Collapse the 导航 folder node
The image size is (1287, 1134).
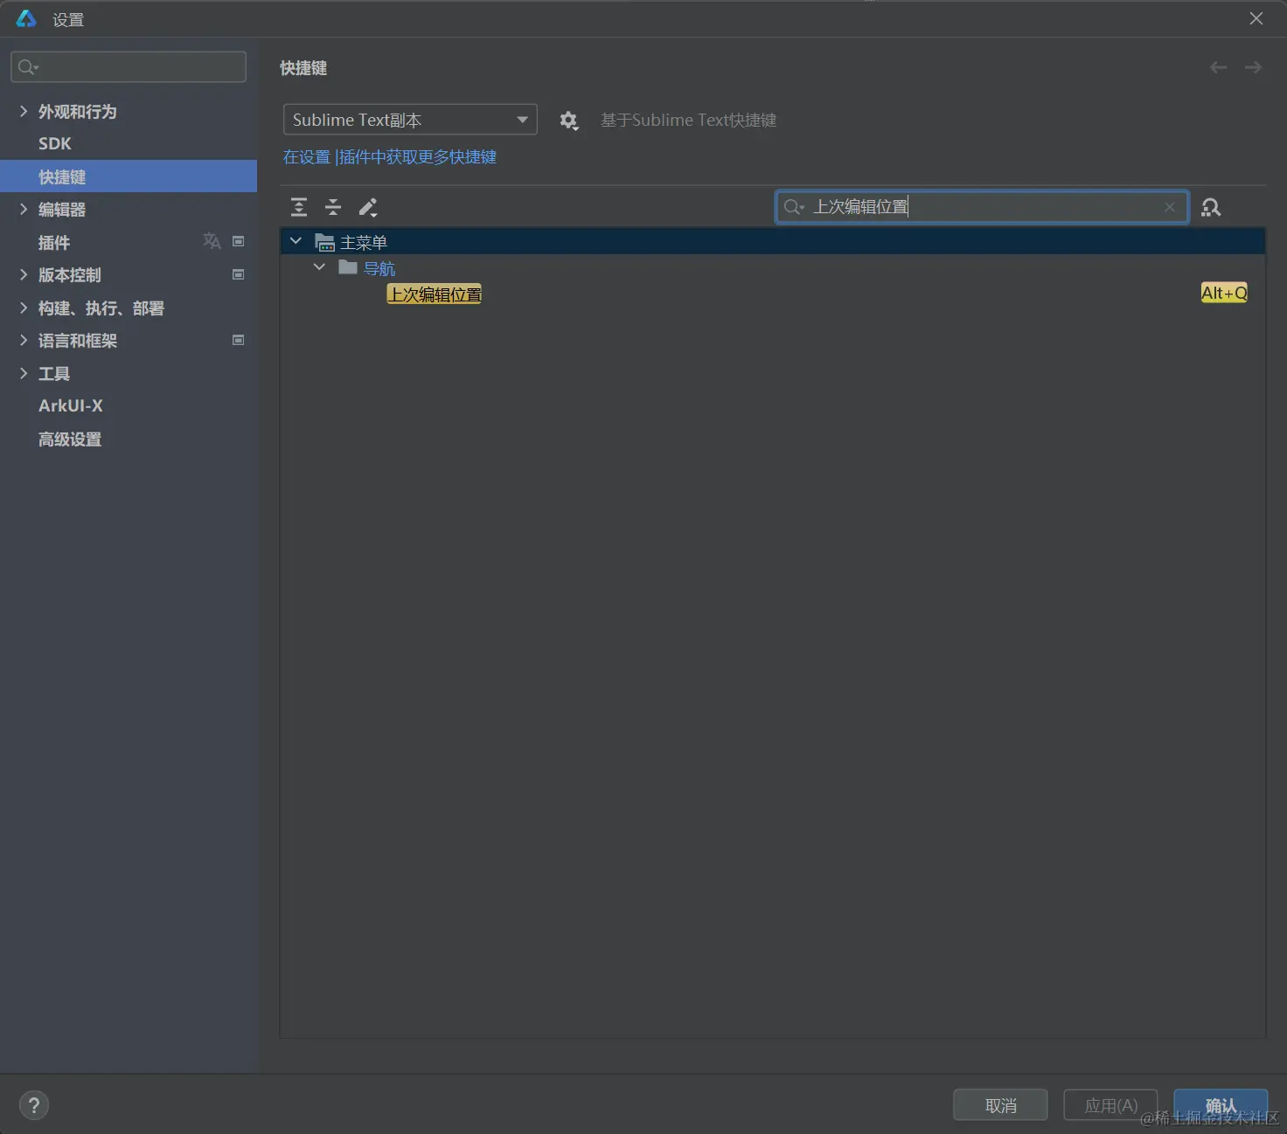pos(319,267)
